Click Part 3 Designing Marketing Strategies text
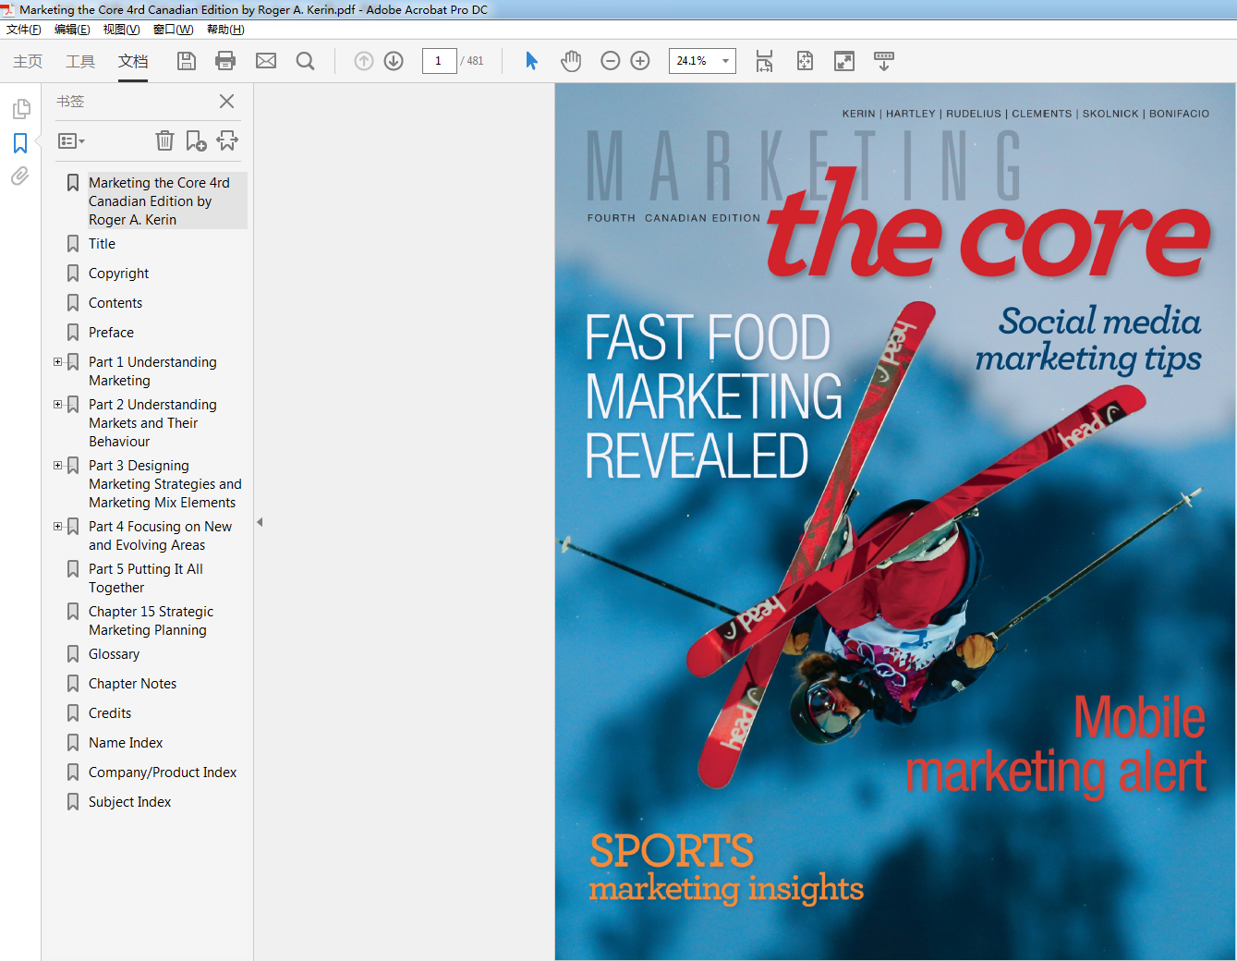This screenshot has height=961, width=1237. pyautogui.click(x=164, y=484)
